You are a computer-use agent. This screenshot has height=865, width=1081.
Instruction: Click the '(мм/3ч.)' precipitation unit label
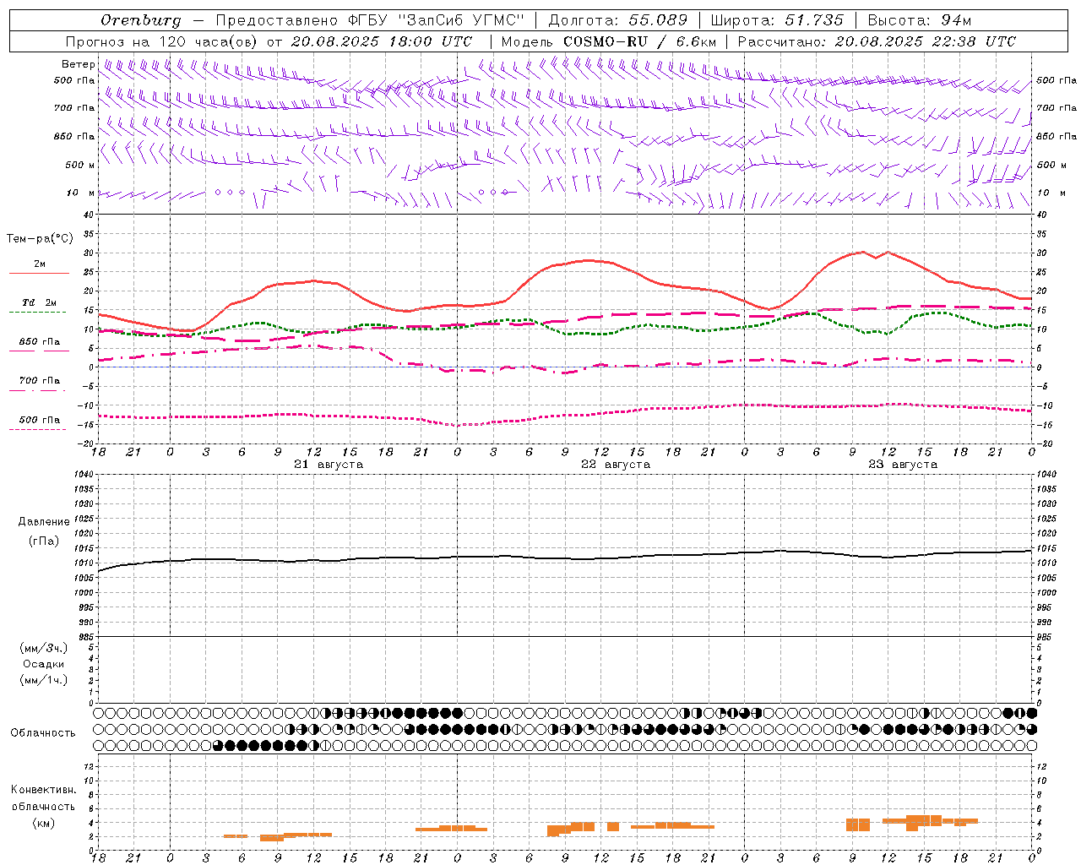pos(44,649)
